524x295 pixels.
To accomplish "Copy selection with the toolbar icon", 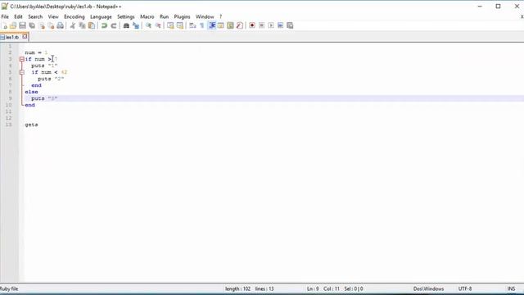I will point(82,25).
